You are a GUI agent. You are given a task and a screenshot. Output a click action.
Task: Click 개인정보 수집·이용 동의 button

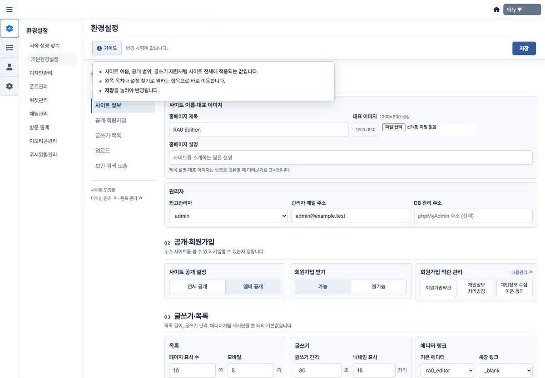515,288
